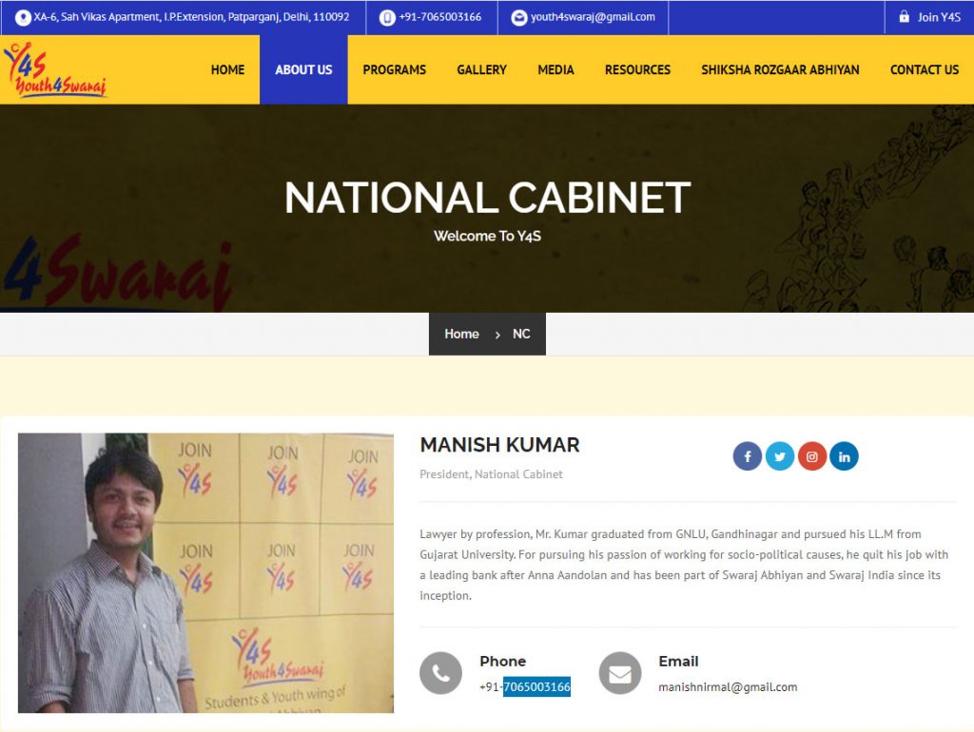Click the lock icon beside Join Y4S
This screenshot has width=974, height=732.
(905, 17)
